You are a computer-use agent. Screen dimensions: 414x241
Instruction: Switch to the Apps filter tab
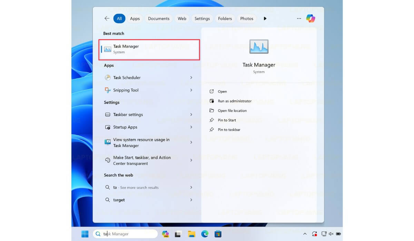click(x=135, y=19)
